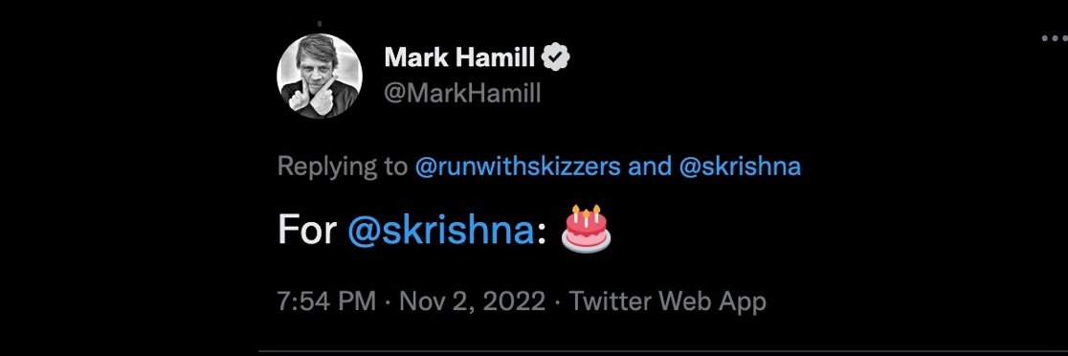Click the 'Replying to' label text

tap(342, 167)
